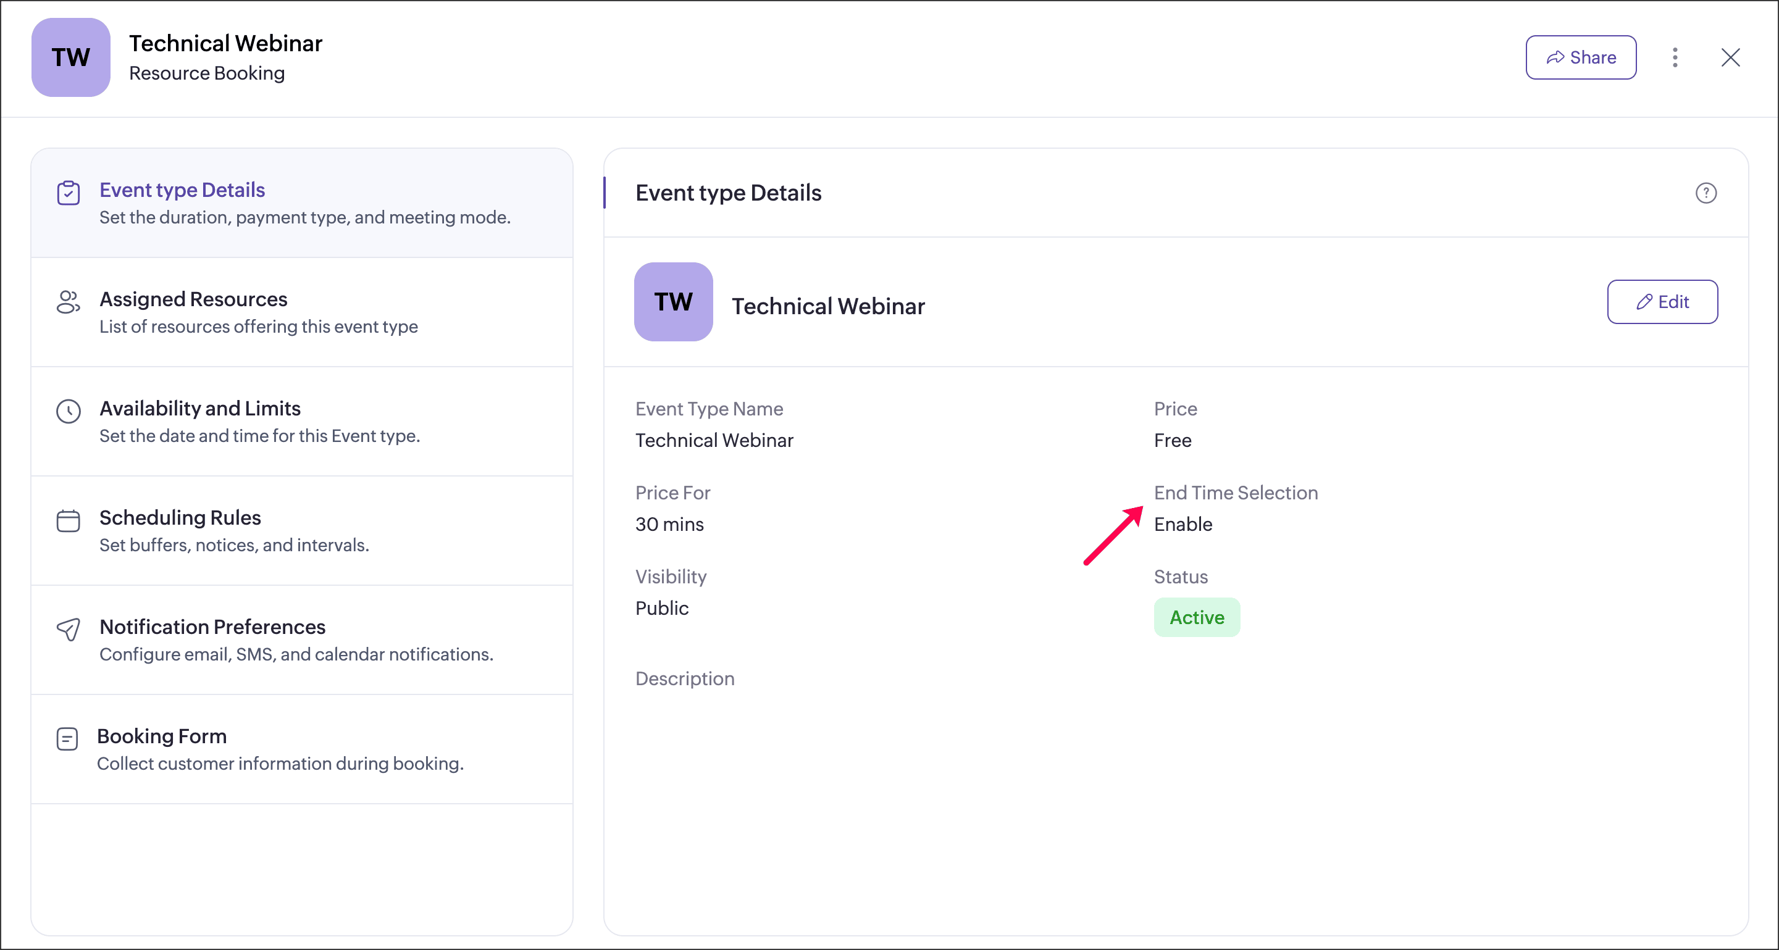Click the paper plane Notification Preferences icon
The image size is (1779, 950).
[x=69, y=630]
